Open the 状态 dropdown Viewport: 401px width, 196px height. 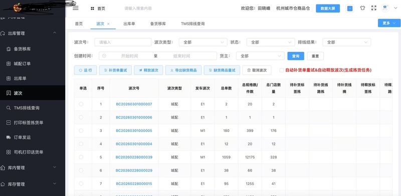271,42
